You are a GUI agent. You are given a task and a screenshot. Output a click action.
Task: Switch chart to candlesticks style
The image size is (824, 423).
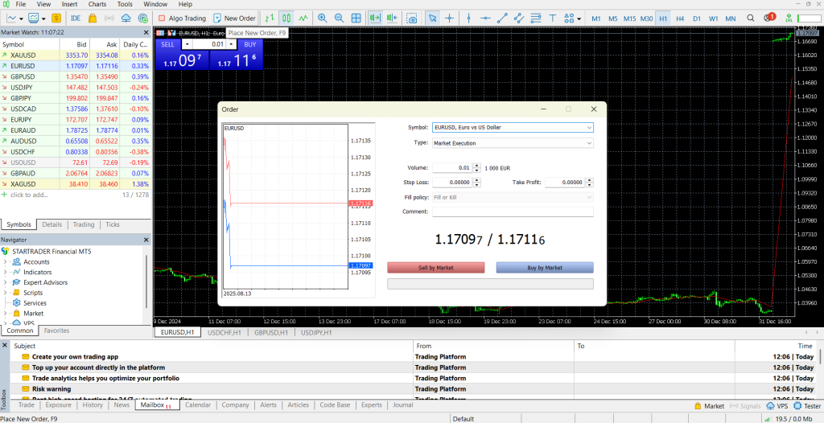(286, 18)
